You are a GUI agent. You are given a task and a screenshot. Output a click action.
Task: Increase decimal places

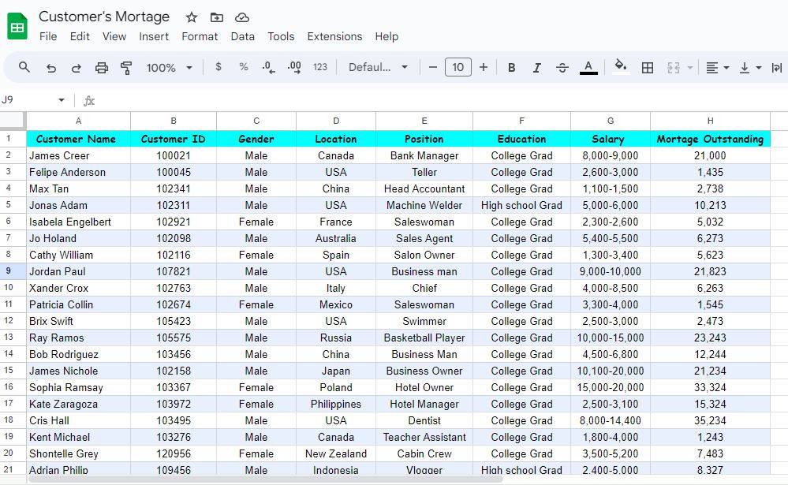[294, 67]
